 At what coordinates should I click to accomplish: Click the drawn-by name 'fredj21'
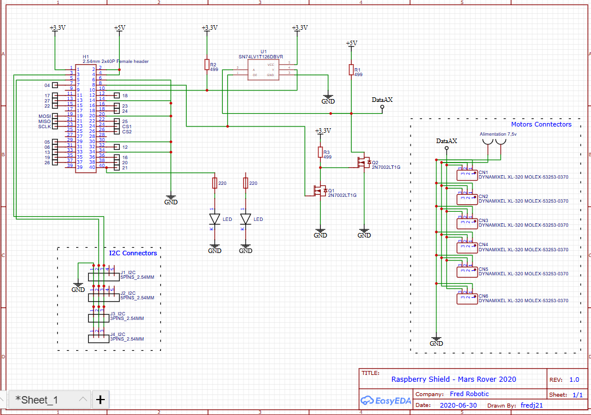tap(532, 405)
